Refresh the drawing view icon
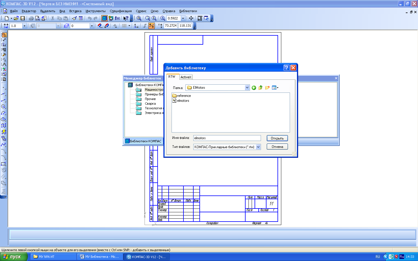 tap(206, 18)
